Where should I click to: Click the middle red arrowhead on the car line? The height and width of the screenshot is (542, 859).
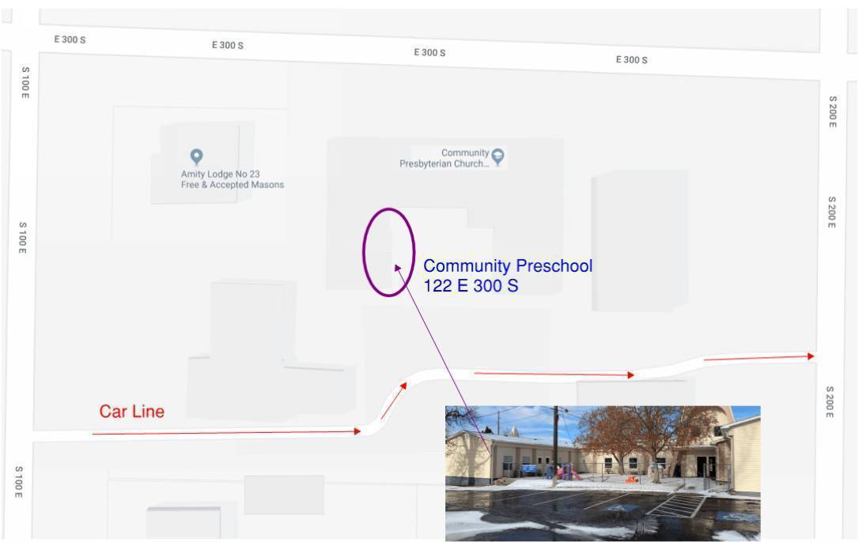630,375
